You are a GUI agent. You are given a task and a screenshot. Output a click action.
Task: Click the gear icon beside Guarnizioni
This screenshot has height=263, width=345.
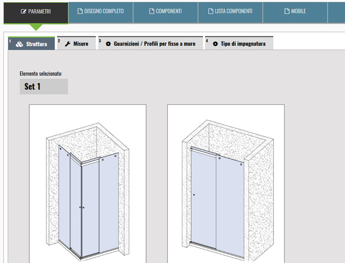[108, 44]
